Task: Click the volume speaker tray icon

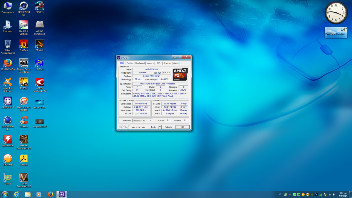Action: (x=334, y=194)
